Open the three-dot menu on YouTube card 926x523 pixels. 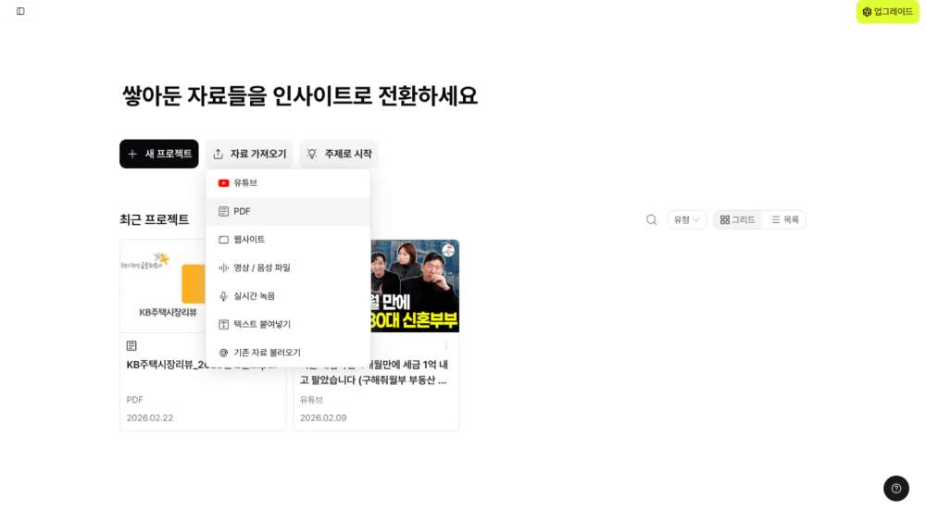tap(446, 346)
